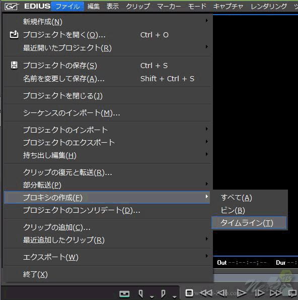Expand the 新規作成(N) submenu arrow
Image resolution: width=298 pixels, height=300 pixels.
pos(207,21)
